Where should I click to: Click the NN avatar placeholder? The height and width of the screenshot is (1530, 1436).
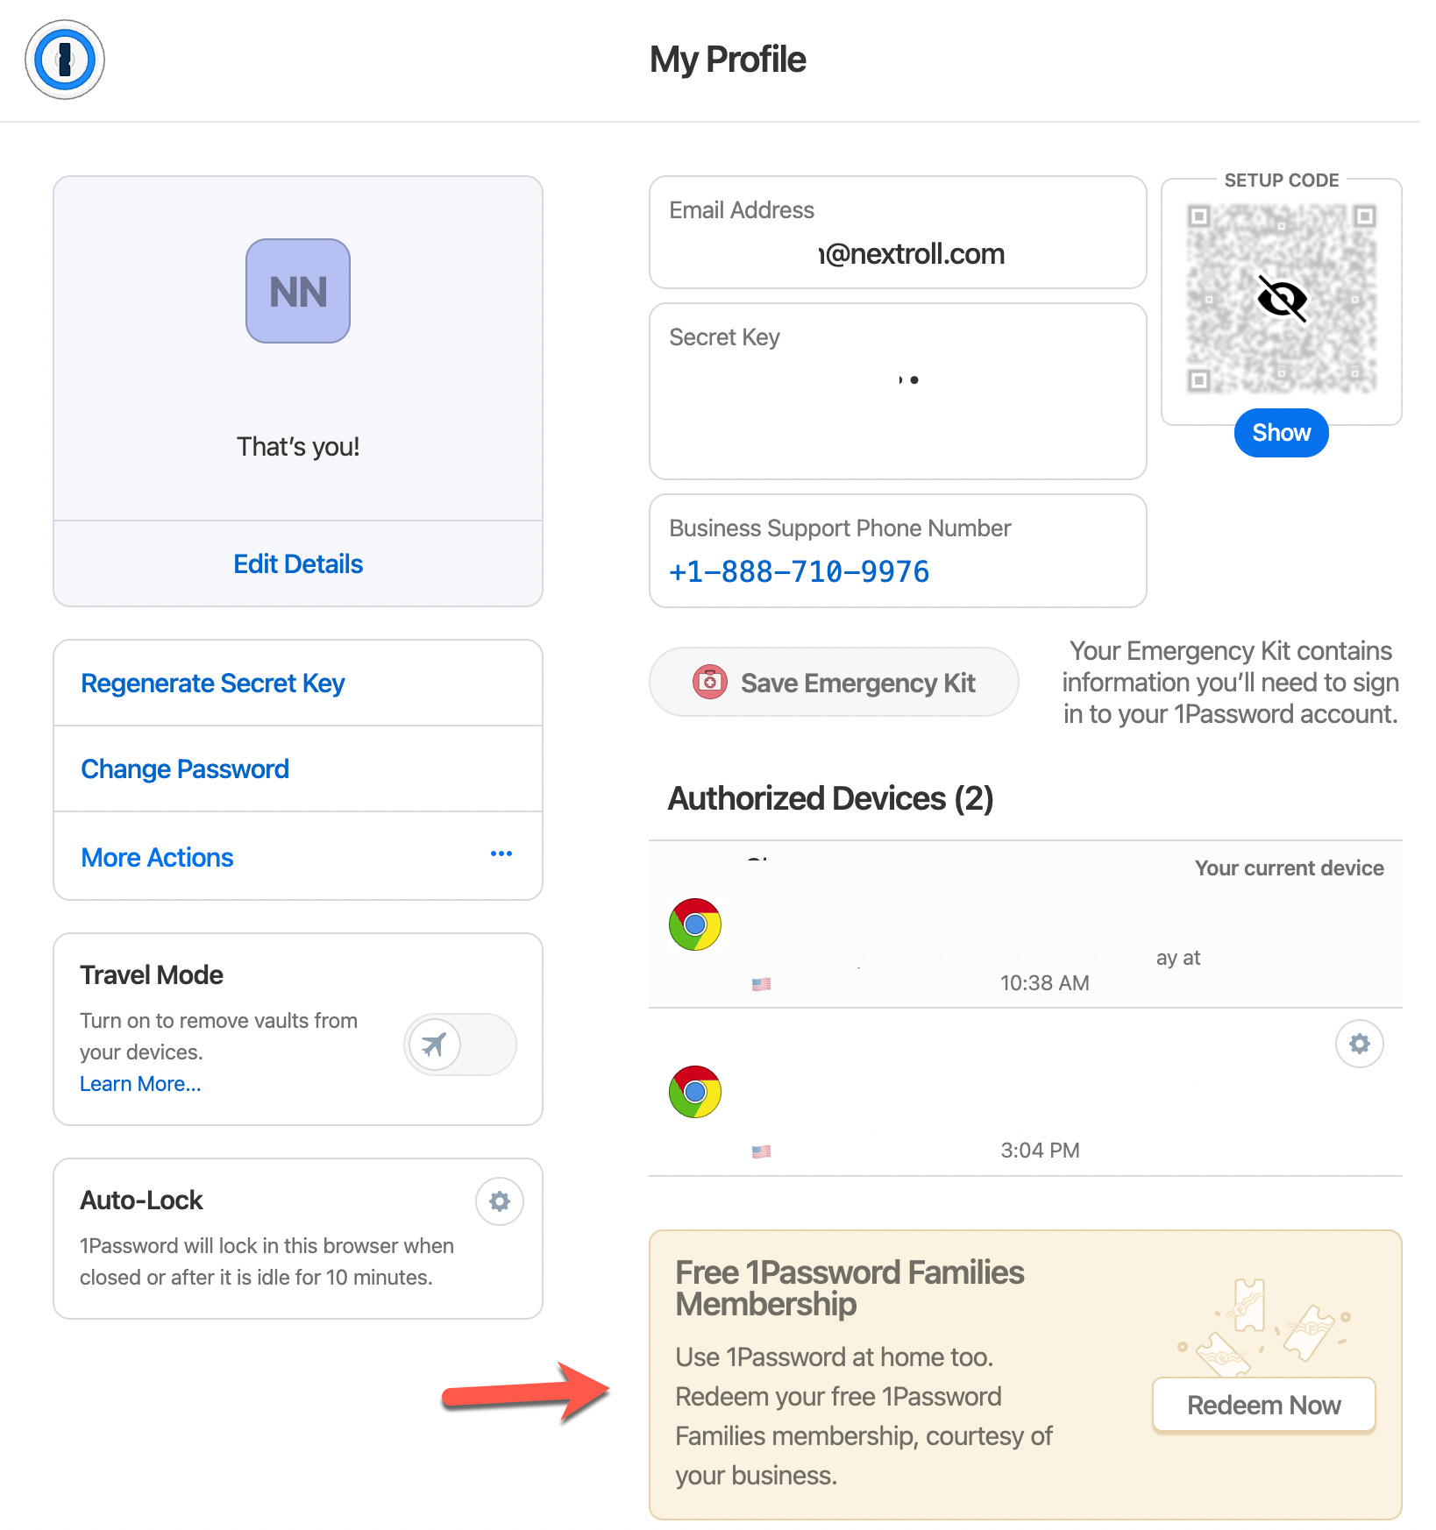pyautogui.click(x=297, y=291)
